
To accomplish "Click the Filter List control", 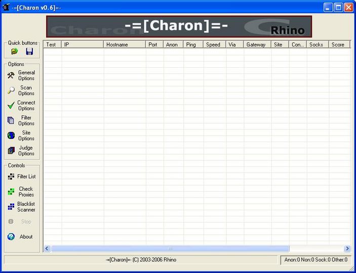I will click(x=22, y=176).
